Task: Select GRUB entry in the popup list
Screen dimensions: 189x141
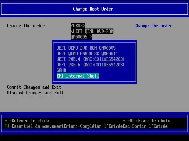Action: (61, 70)
